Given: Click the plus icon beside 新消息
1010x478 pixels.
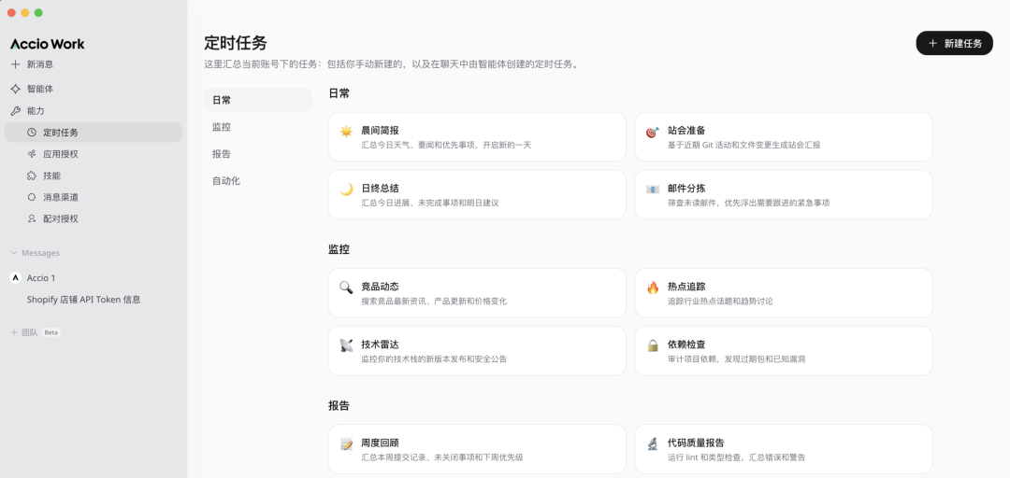Looking at the screenshot, I should (x=15, y=64).
